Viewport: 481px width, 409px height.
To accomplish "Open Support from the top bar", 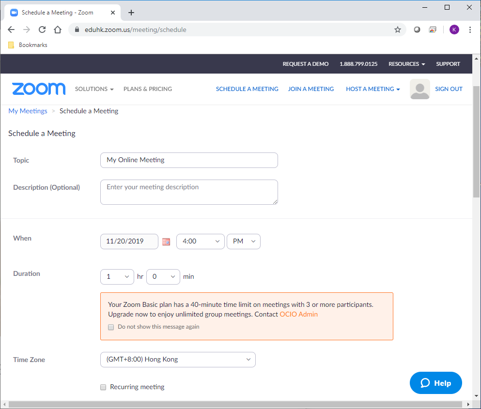I will (448, 64).
